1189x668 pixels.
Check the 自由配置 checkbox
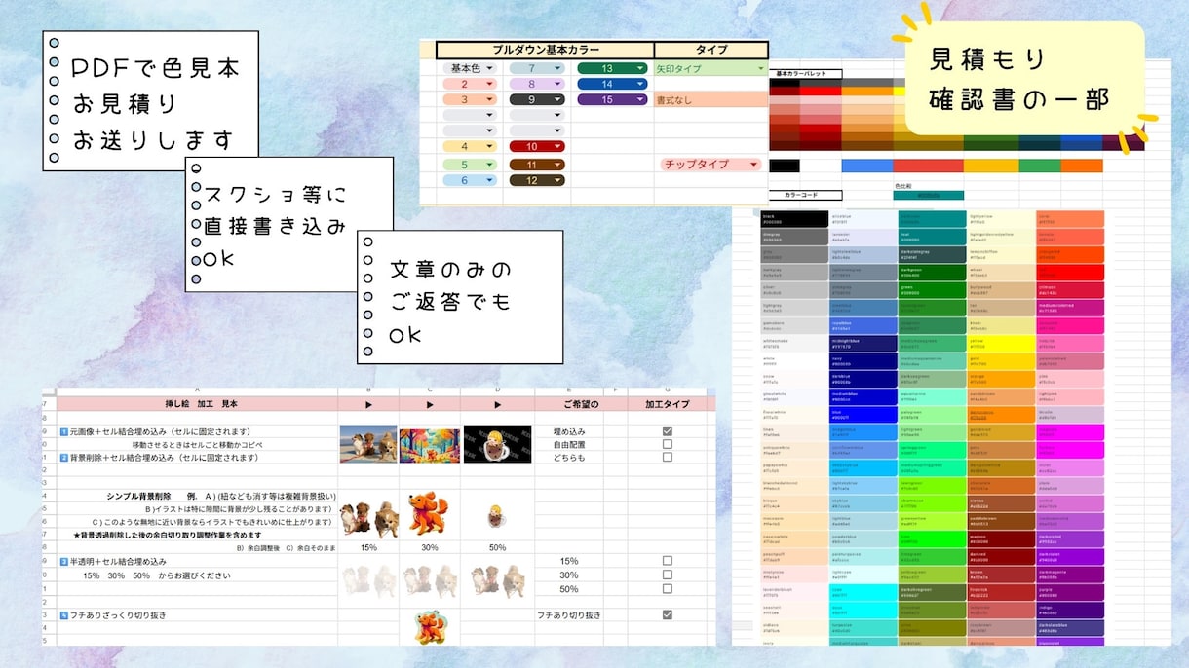coord(668,444)
